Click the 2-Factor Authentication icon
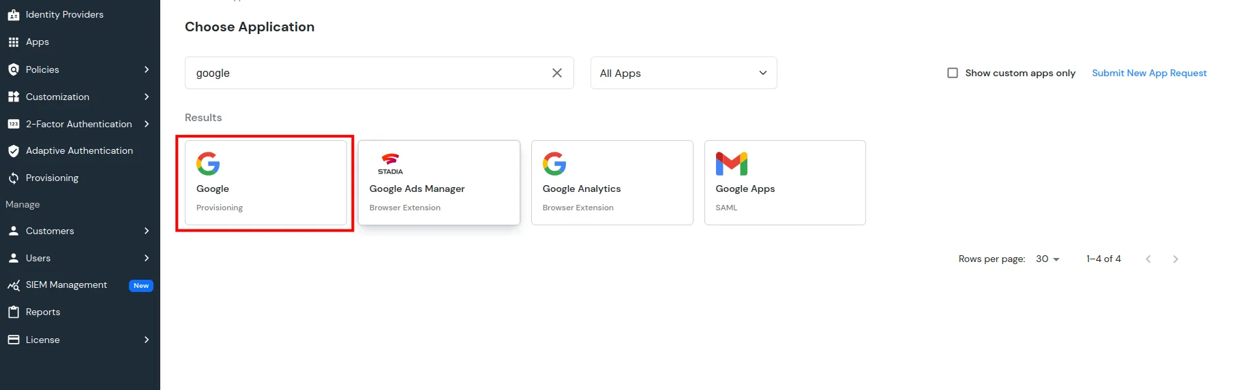Viewport: 1237px width, 390px height. pos(14,124)
